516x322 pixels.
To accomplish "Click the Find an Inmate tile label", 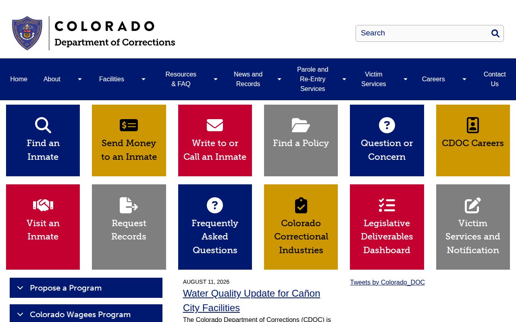I will point(43,150).
